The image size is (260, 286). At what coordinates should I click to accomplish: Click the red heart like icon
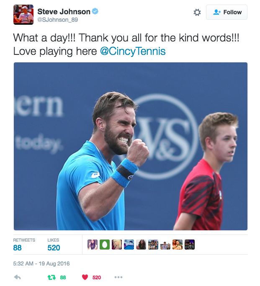click(85, 277)
